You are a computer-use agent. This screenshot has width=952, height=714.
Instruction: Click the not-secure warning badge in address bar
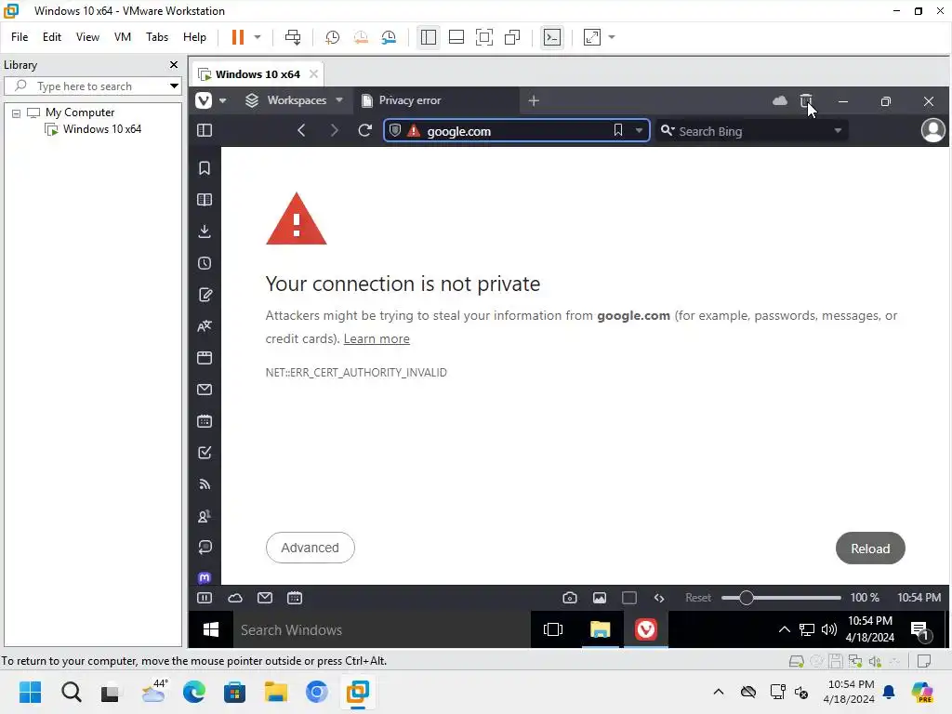414,130
